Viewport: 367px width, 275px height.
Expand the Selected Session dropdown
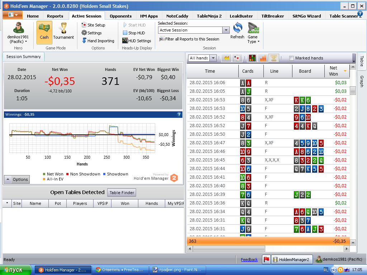click(226, 30)
